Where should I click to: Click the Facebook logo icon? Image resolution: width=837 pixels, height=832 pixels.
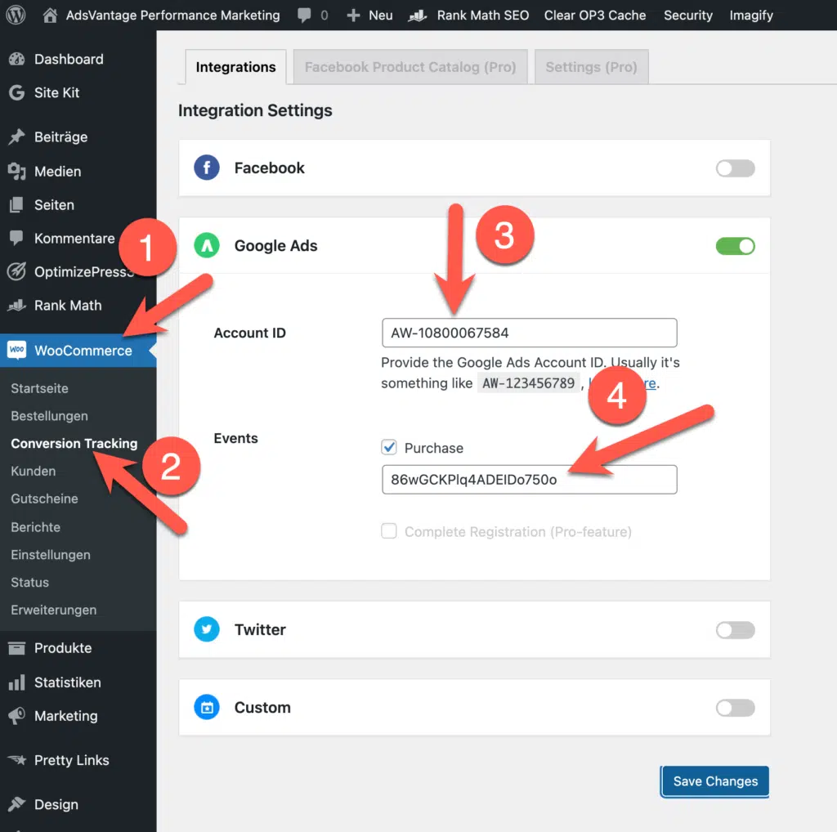(207, 168)
